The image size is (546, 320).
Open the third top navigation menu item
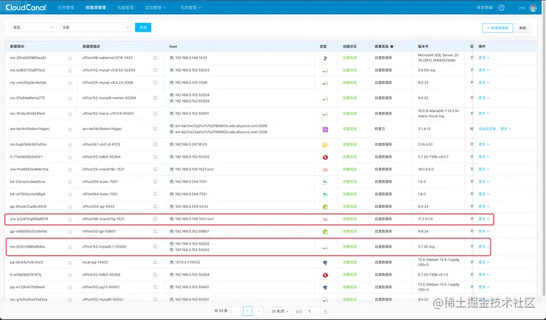point(125,8)
